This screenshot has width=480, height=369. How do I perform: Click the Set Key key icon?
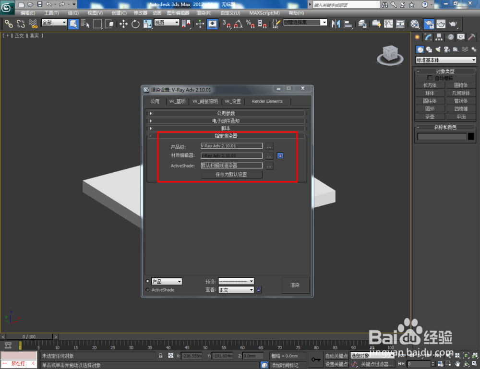click(x=316, y=359)
